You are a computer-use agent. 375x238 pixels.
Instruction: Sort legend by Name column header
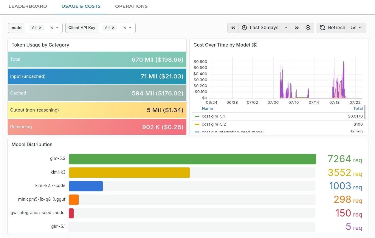pos(207,108)
